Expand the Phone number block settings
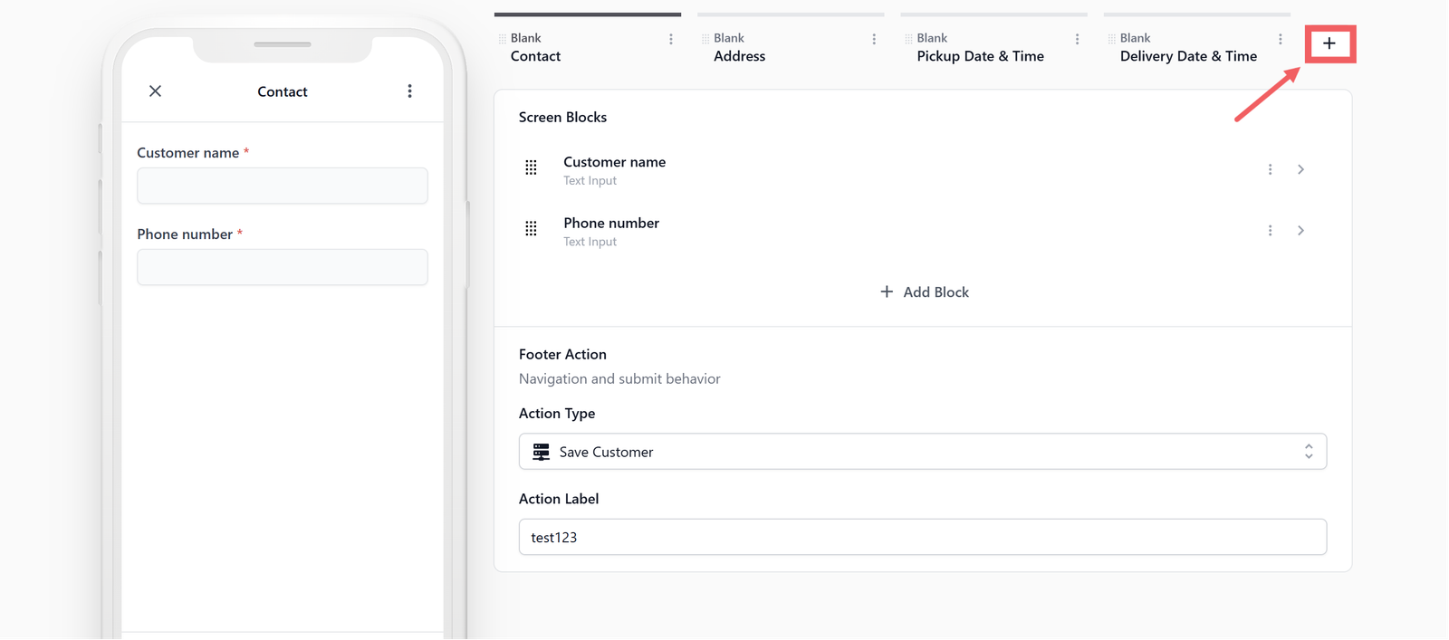Image resolution: width=1449 pixels, height=640 pixels. 1300,231
